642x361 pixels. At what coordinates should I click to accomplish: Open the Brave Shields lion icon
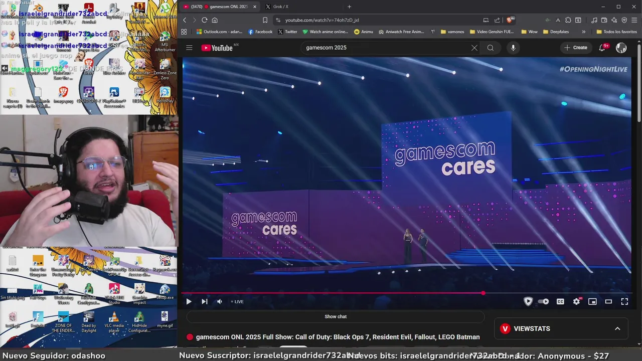[511, 20]
